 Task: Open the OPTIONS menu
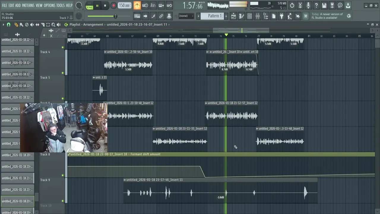(50, 5)
